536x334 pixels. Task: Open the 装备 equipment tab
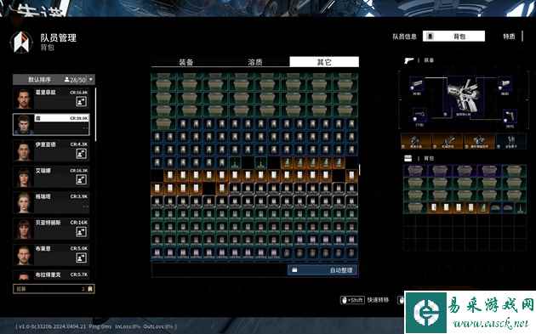pos(186,62)
